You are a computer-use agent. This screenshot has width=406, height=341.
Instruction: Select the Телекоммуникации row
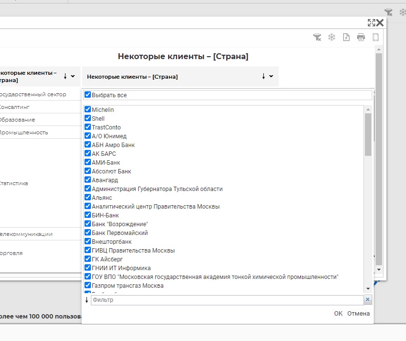[40, 234]
